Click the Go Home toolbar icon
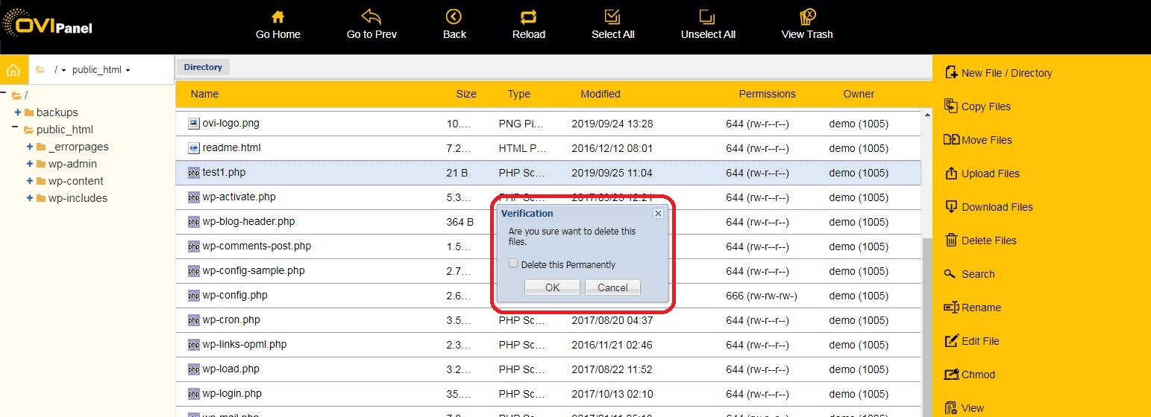This screenshot has width=1151, height=417. pyautogui.click(x=277, y=16)
